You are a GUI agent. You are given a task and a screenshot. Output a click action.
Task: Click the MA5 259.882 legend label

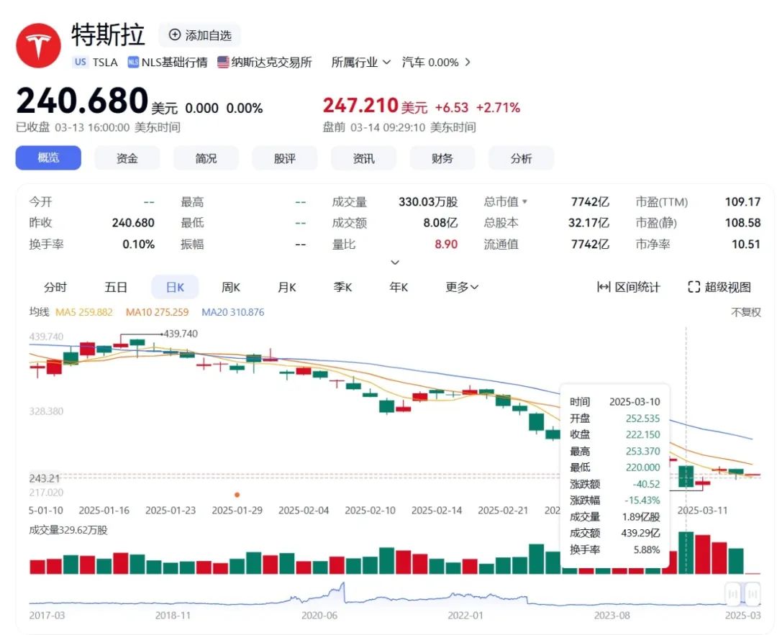pyautogui.click(x=83, y=312)
